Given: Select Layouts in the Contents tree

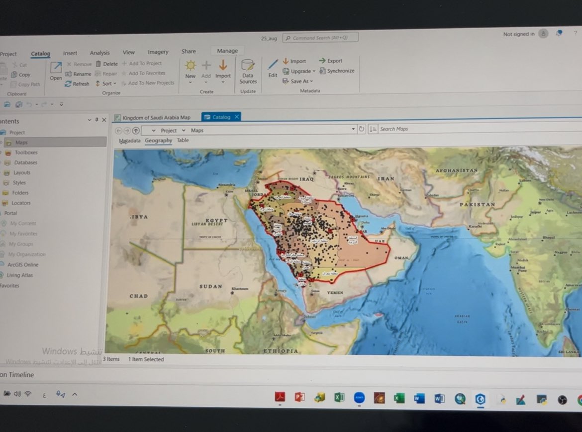Looking at the screenshot, I should (22, 172).
